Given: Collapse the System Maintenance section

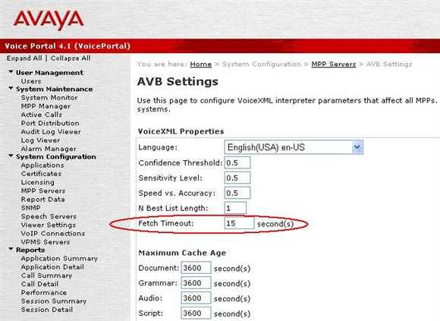Looking at the screenshot, I should (x=11, y=88).
